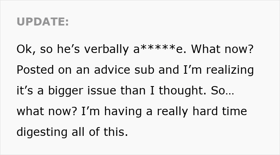The height and width of the screenshot is (155, 280).
Task: Click the word 'really' in fourth line
Action: point(172,111)
